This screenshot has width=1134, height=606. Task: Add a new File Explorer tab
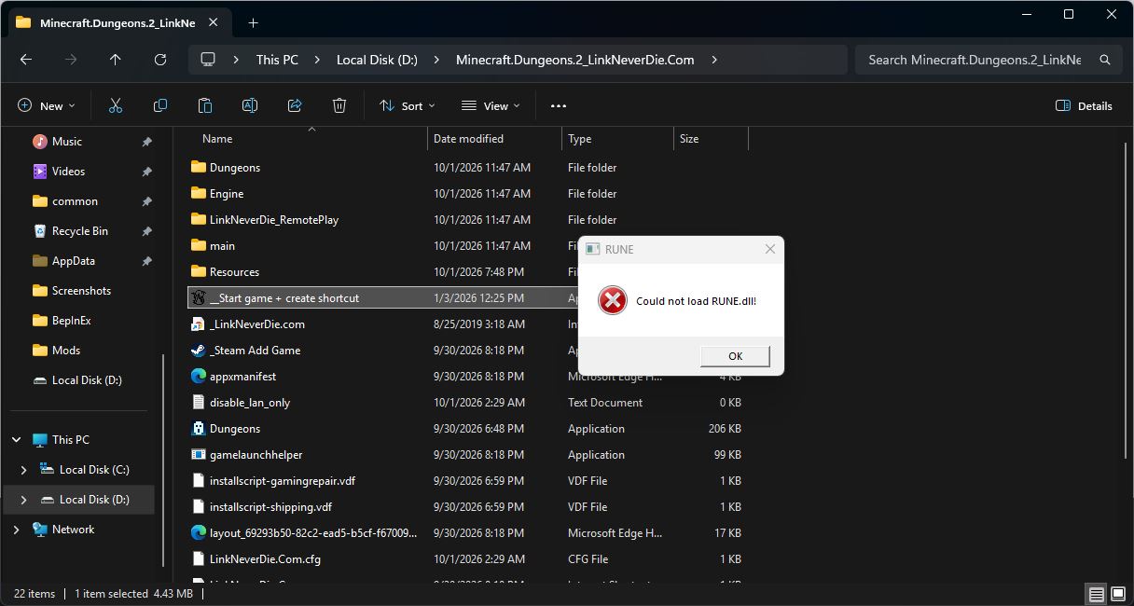(x=253, y=22)
